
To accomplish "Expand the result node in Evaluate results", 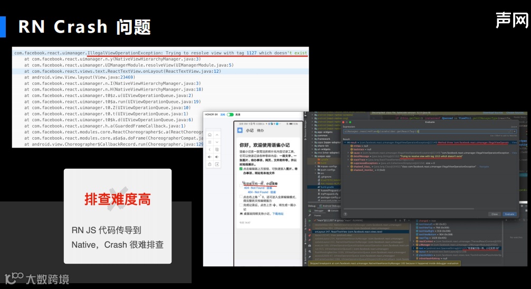I will (x=345, y=142).
